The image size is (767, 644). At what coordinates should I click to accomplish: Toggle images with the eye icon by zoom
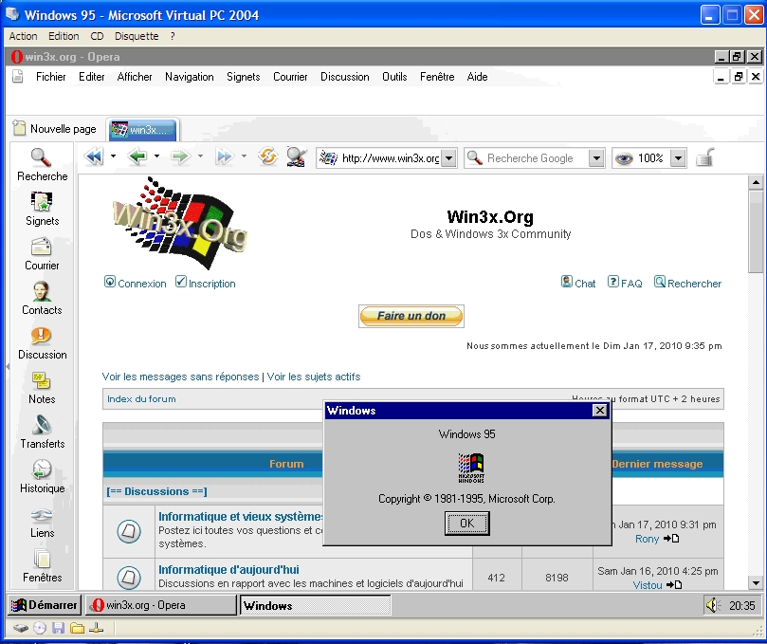pyautogui.click(x=624, y=158)
